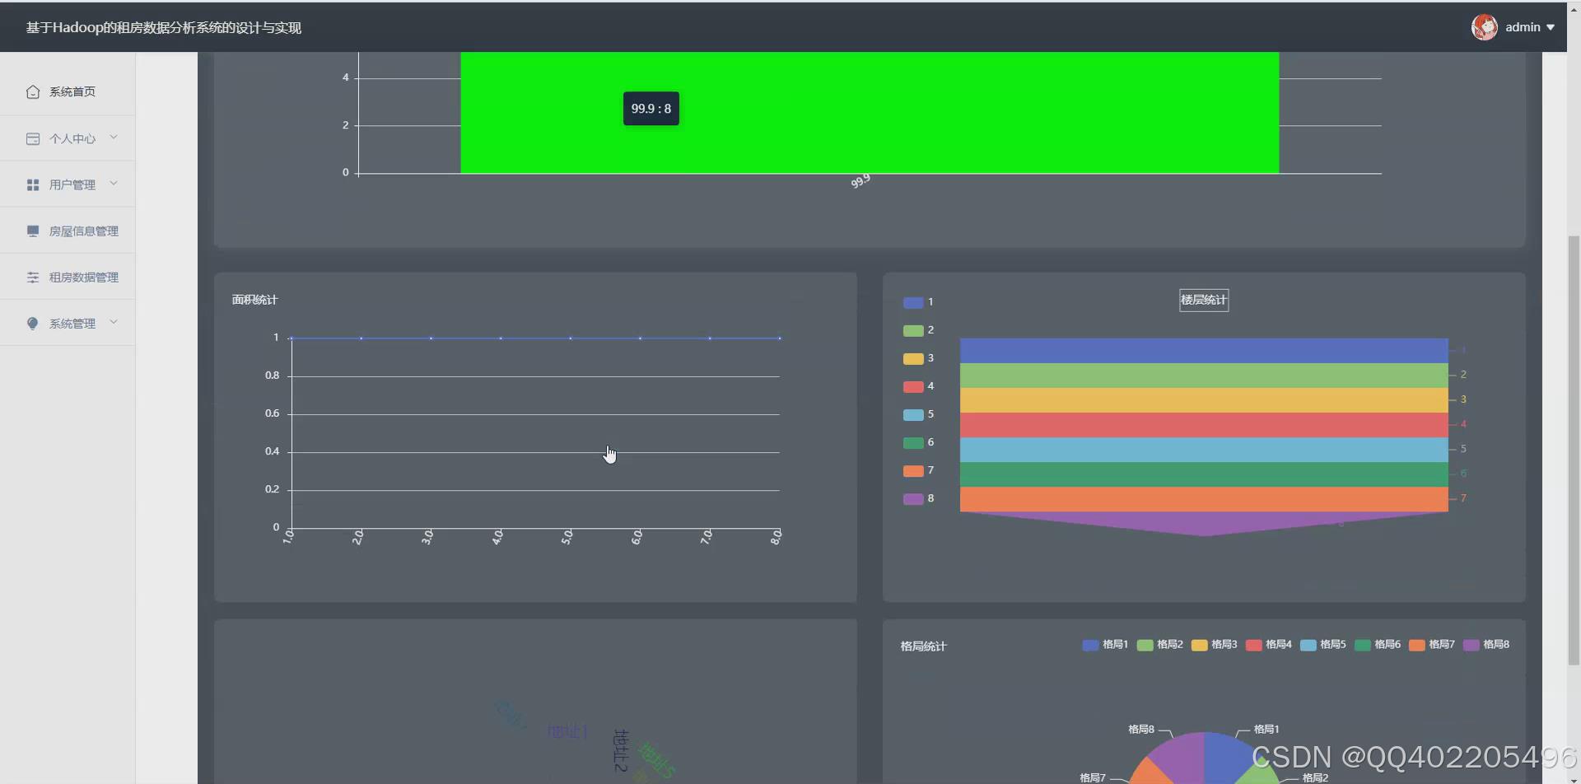Click the 地址2 word in word cloud
This screenshot has width=1581, height=784.
(620, 750)
